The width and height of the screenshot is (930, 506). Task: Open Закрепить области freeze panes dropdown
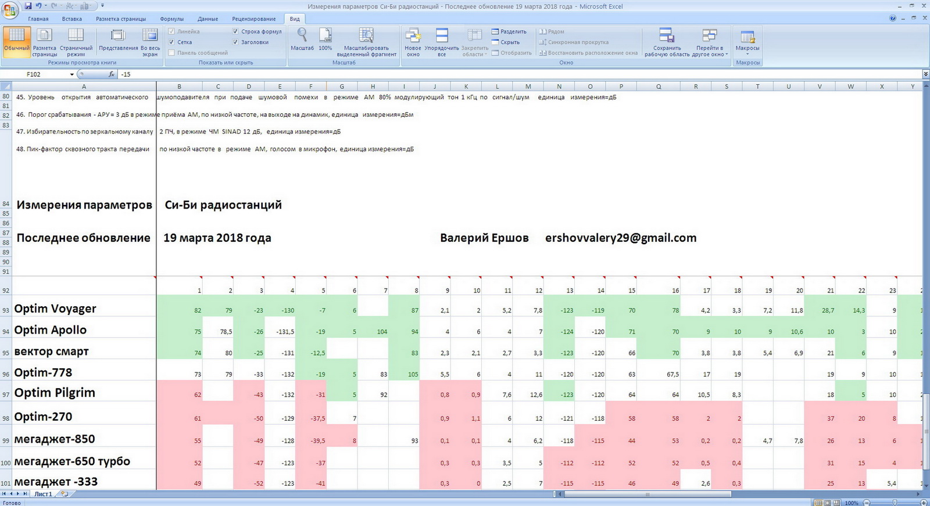tap(475, 42)
